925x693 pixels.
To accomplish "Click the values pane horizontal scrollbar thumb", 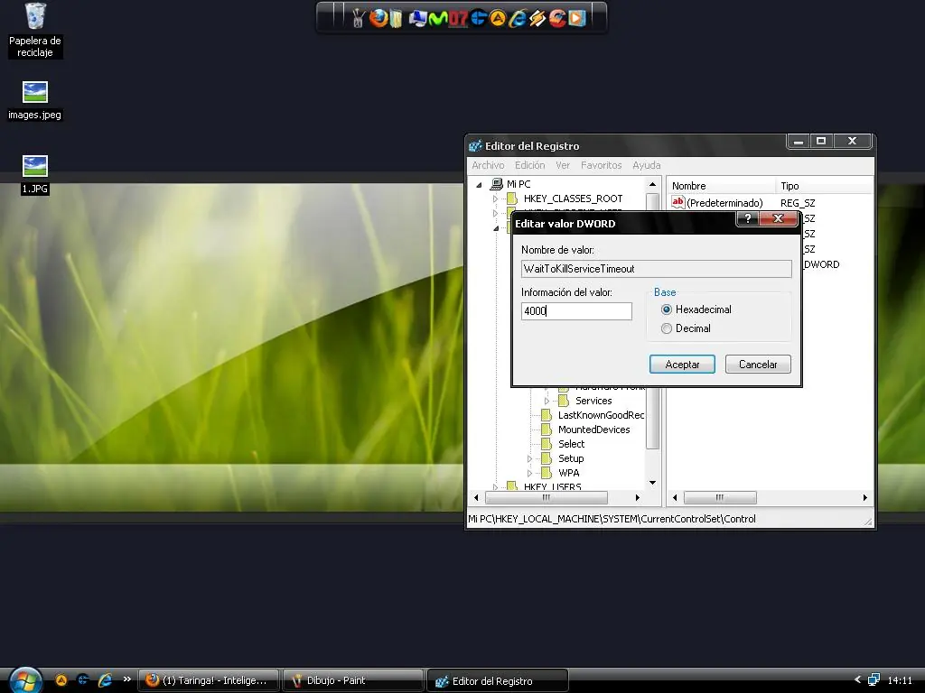I will pyautogui.click(x=720, y=497).
